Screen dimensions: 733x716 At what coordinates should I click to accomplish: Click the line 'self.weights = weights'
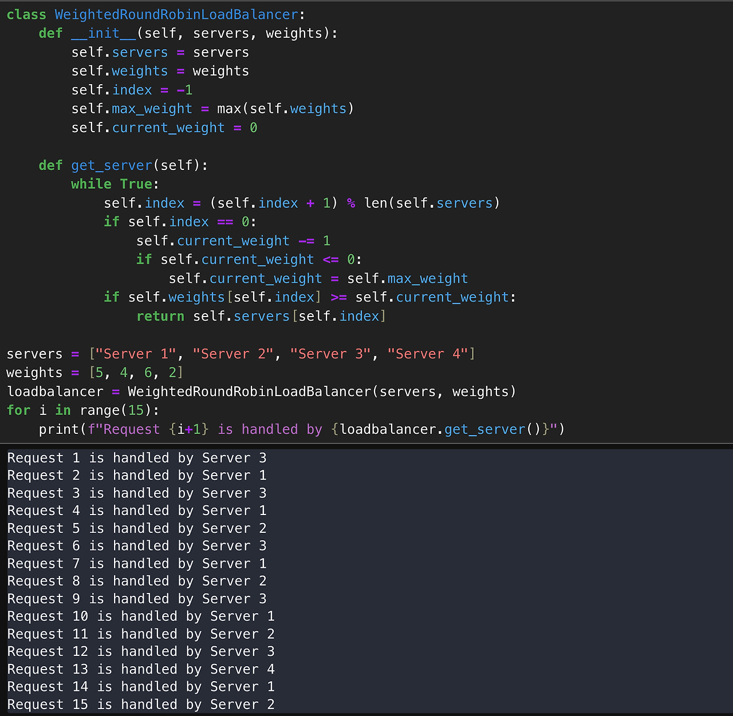tap(160, 71)
